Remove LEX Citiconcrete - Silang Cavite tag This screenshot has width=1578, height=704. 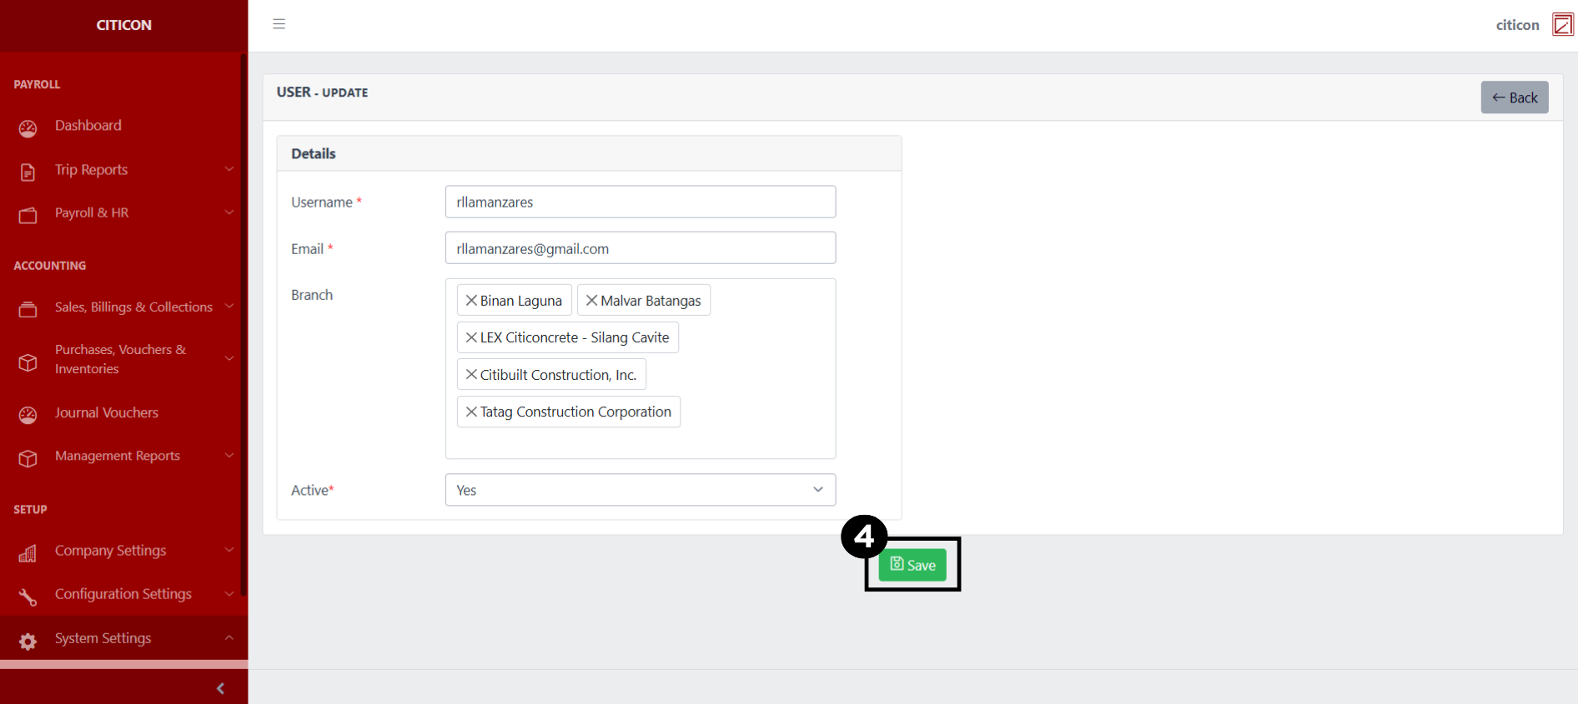pyautogui.click(x=471, y=337)
